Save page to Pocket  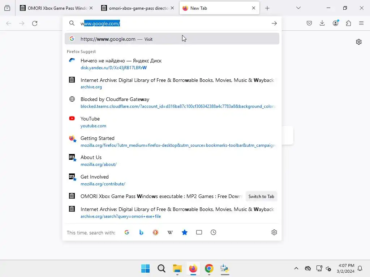309,23
